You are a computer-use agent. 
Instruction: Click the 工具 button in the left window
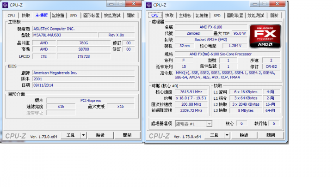[x=71, y=135]
